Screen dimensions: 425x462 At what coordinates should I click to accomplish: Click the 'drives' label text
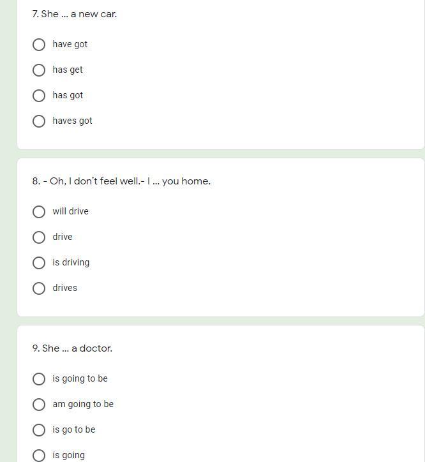(x=65, y=288)
